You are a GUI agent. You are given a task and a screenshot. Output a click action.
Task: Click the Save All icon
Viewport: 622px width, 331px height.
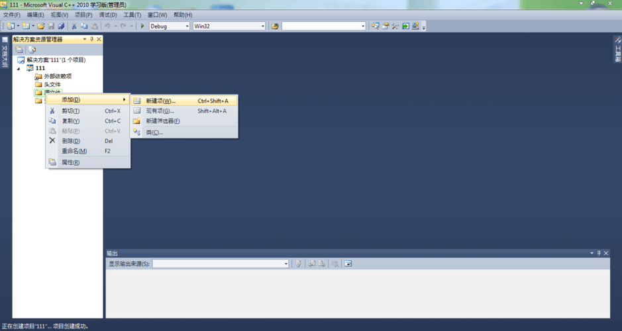pyautogui.click(x=61, y=26)
